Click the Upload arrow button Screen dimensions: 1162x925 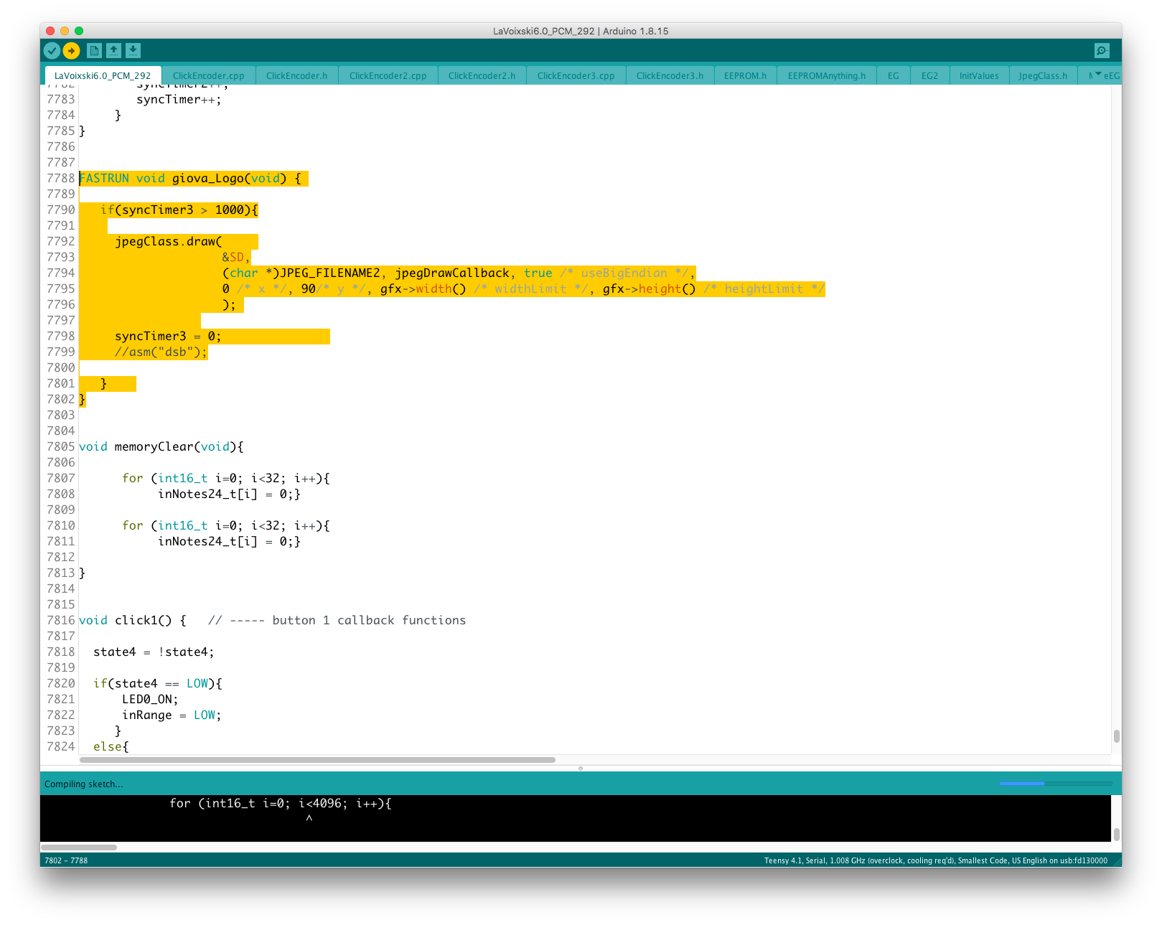click(x=71, y=51)
